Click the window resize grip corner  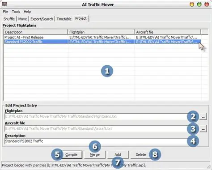[x=208, y=167]
